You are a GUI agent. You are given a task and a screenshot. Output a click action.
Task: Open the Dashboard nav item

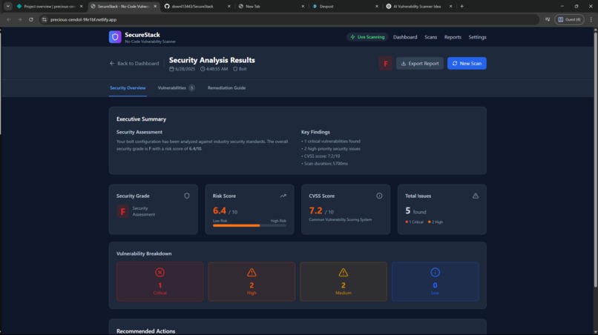tap(405, 37)
